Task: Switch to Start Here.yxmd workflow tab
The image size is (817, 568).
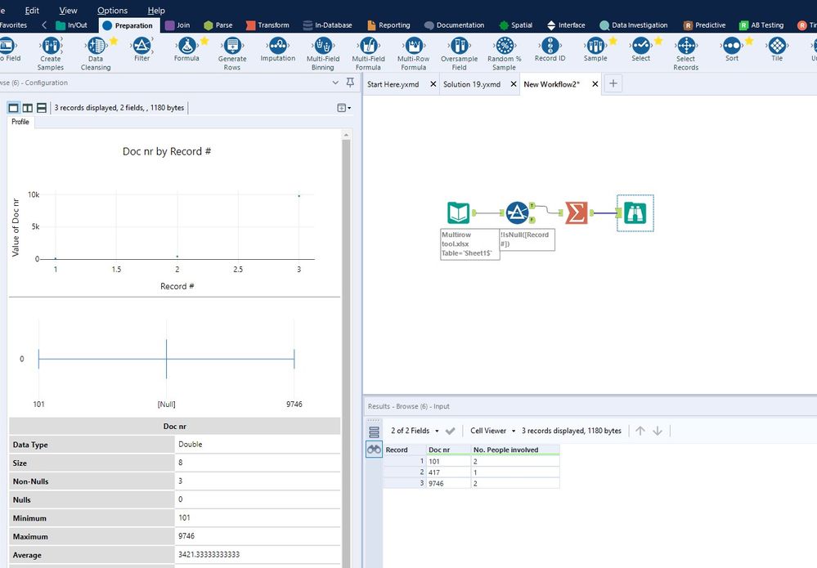Action: coord(393,84)
